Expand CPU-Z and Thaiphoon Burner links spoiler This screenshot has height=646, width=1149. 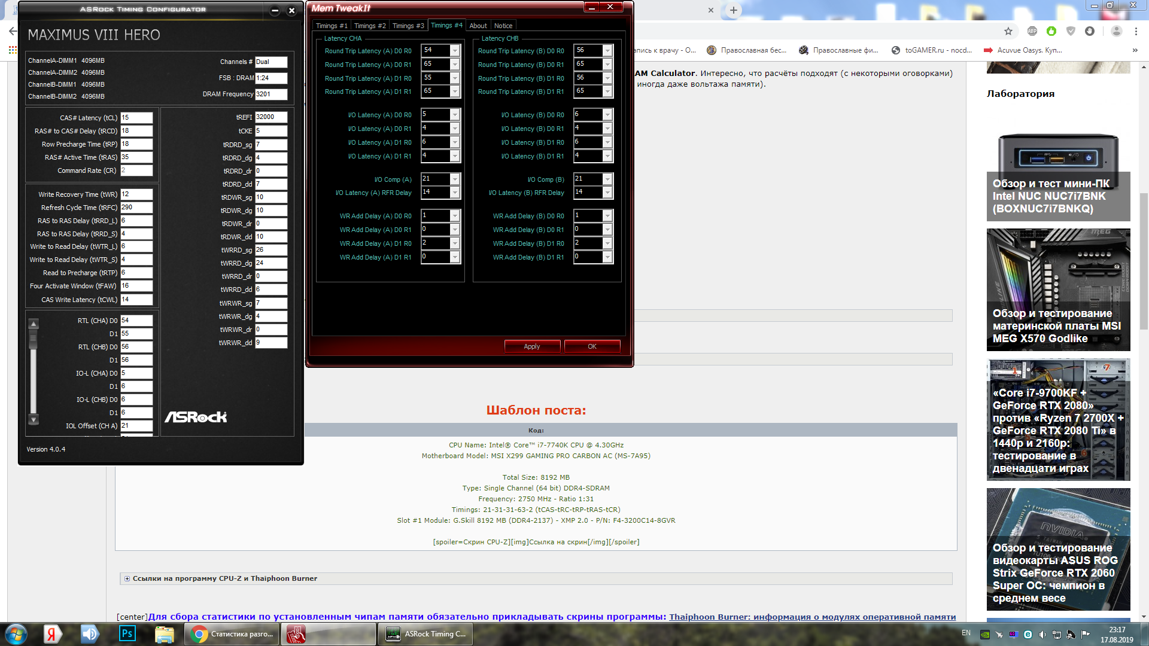click(x=127, y=578)
